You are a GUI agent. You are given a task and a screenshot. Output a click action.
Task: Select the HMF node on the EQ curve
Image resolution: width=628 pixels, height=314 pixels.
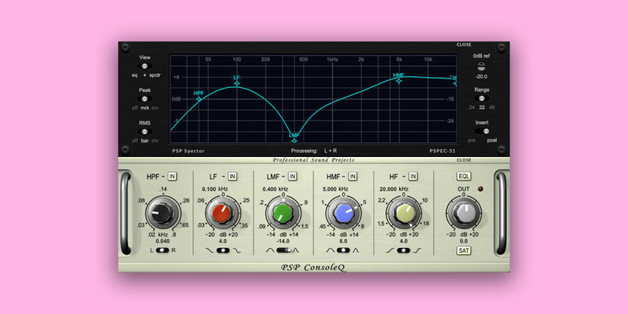pos(399,78)
